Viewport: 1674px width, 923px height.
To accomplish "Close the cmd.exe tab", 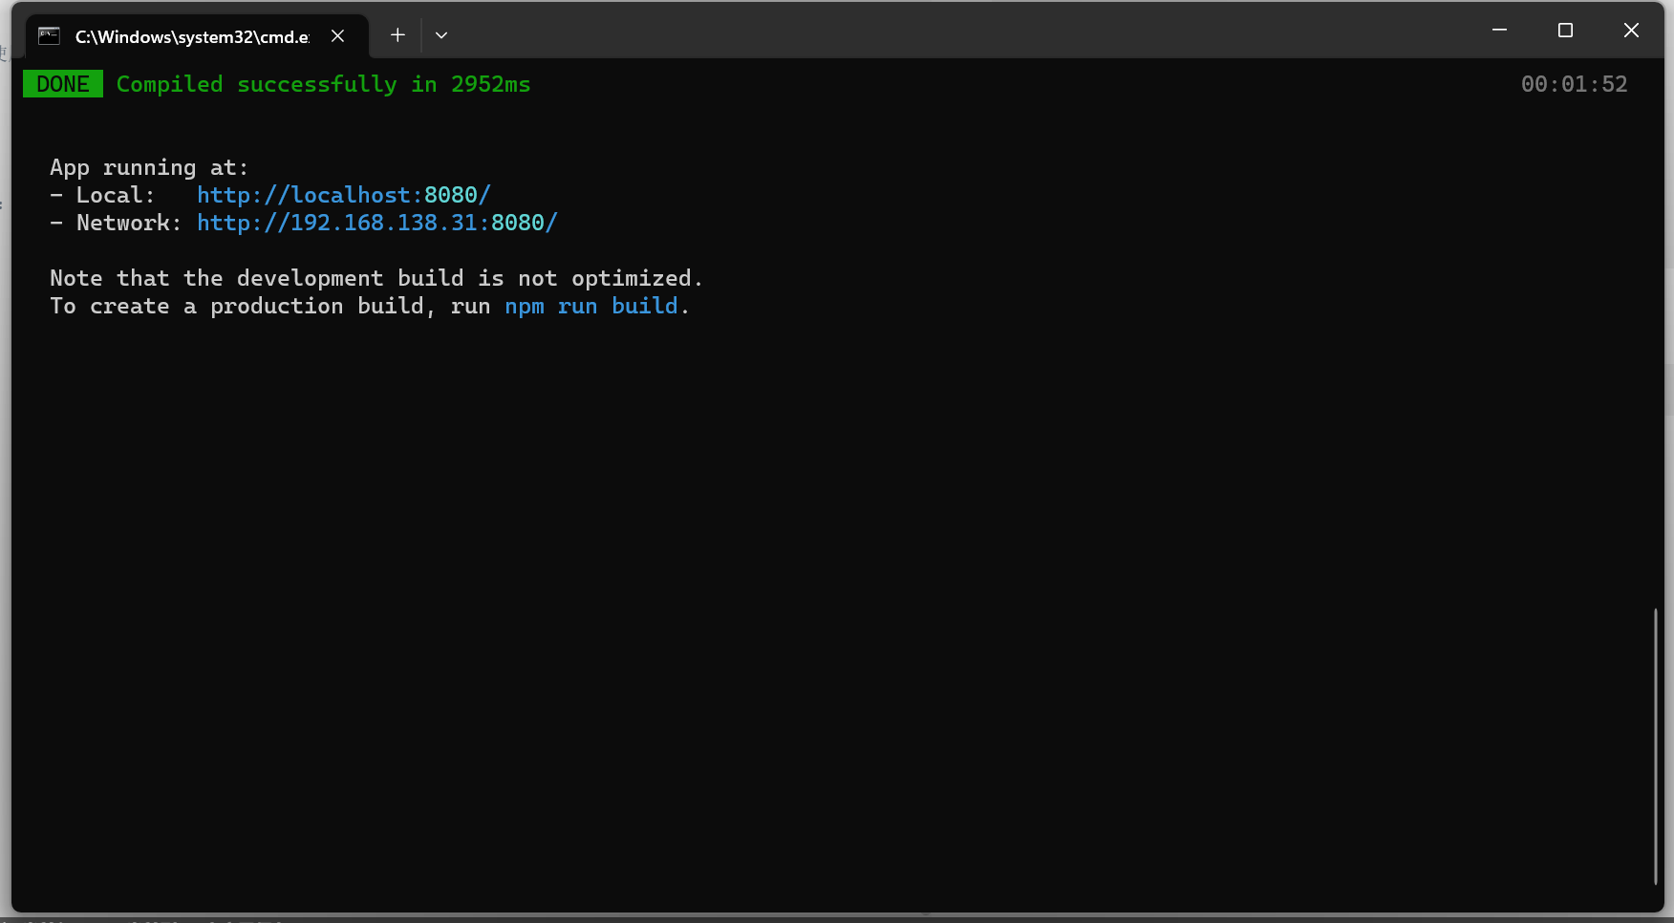I will (337, 36).
